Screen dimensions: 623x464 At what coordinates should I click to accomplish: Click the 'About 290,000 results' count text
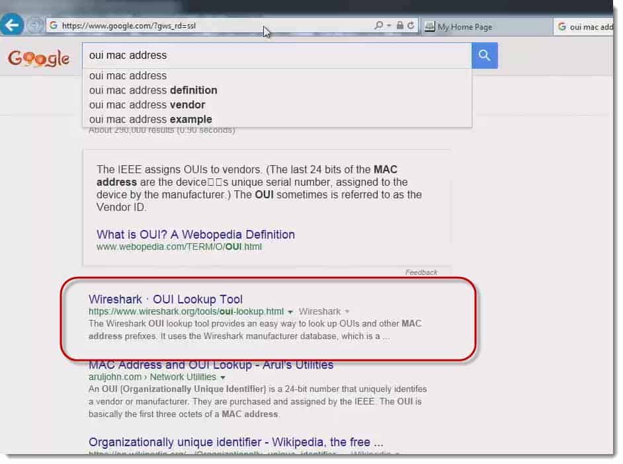coord(162,130)
